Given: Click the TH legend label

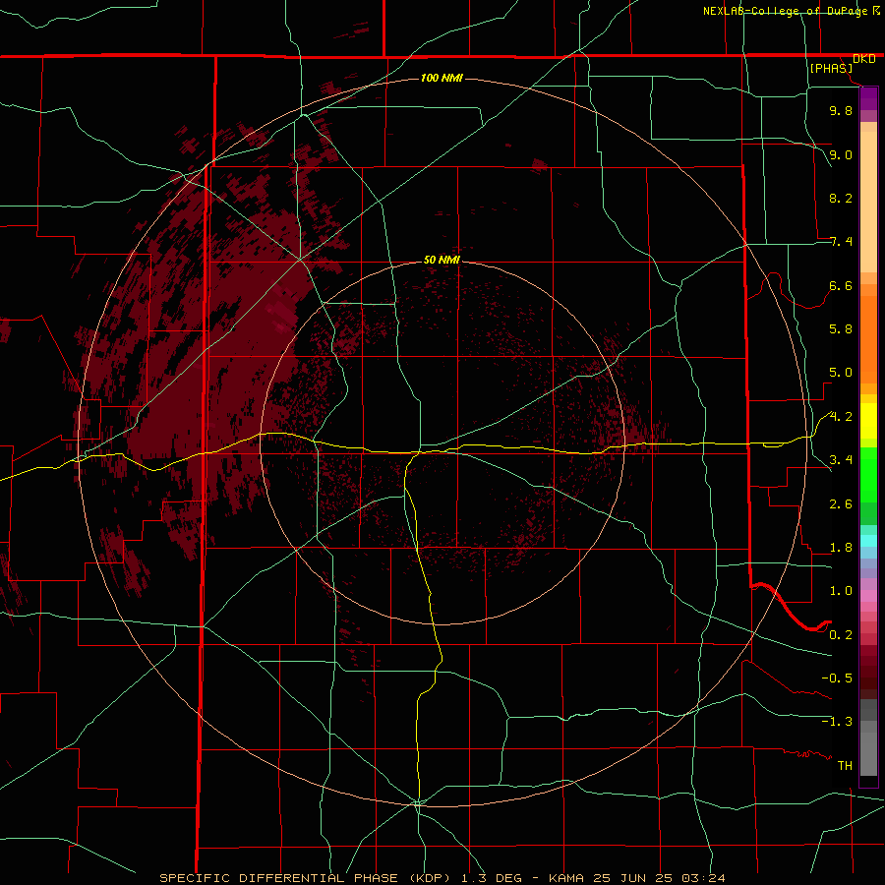Looking at the screenshot, I should click(845, 766).
